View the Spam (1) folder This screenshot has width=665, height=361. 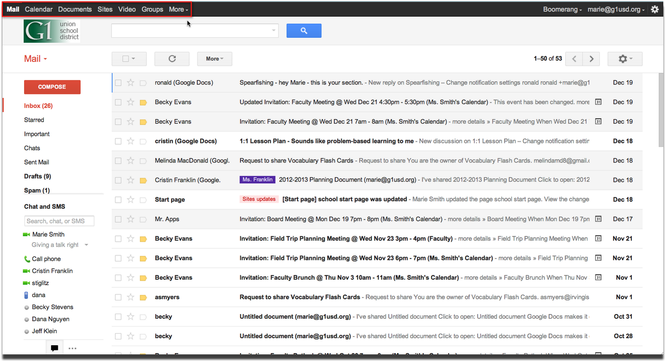37,191
